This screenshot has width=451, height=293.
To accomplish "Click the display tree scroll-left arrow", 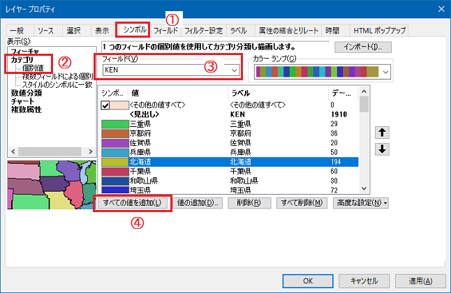I will tap(13, 151).
